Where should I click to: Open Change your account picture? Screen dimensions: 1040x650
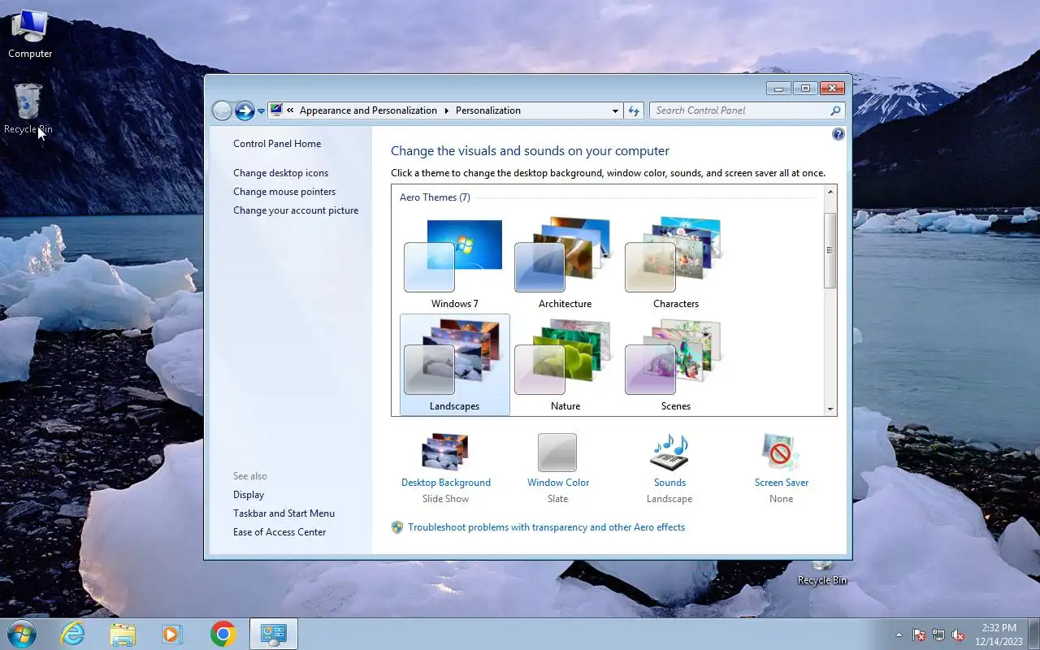tap(296, 210)
